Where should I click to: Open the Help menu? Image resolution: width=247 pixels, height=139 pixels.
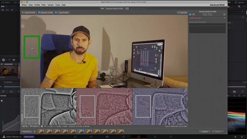point(64,5)
